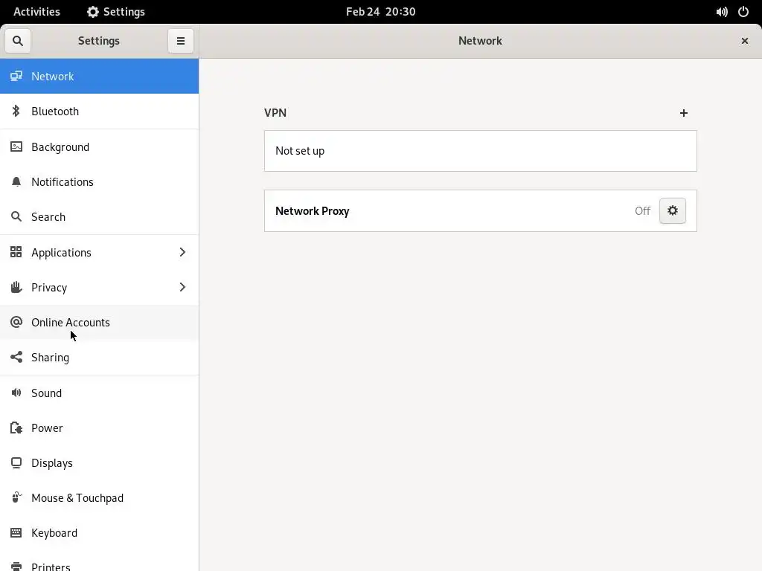This screenshot has width=762, height=571.
Task: Click the Search label in sidebar list
Action: 48,217
